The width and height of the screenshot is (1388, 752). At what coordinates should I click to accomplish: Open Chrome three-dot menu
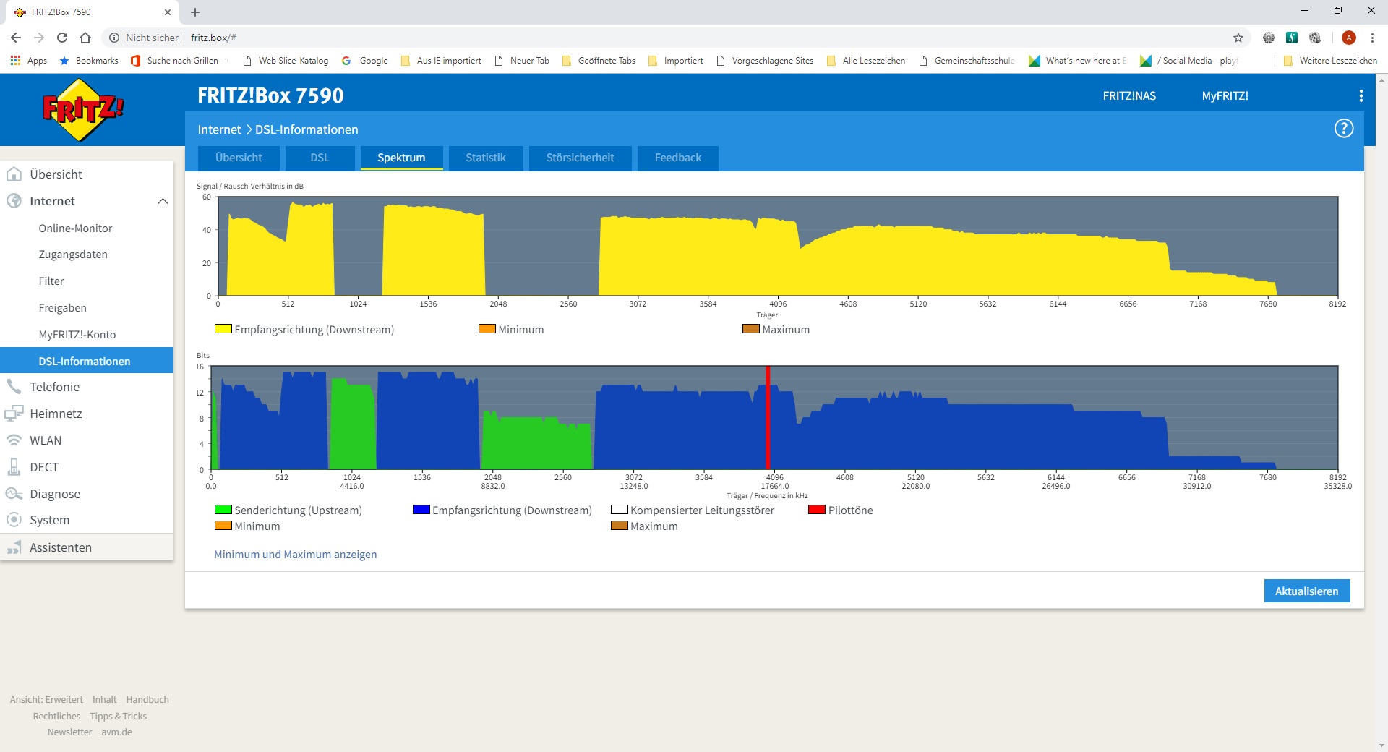pyautogui.click(x=1372, y=38)
